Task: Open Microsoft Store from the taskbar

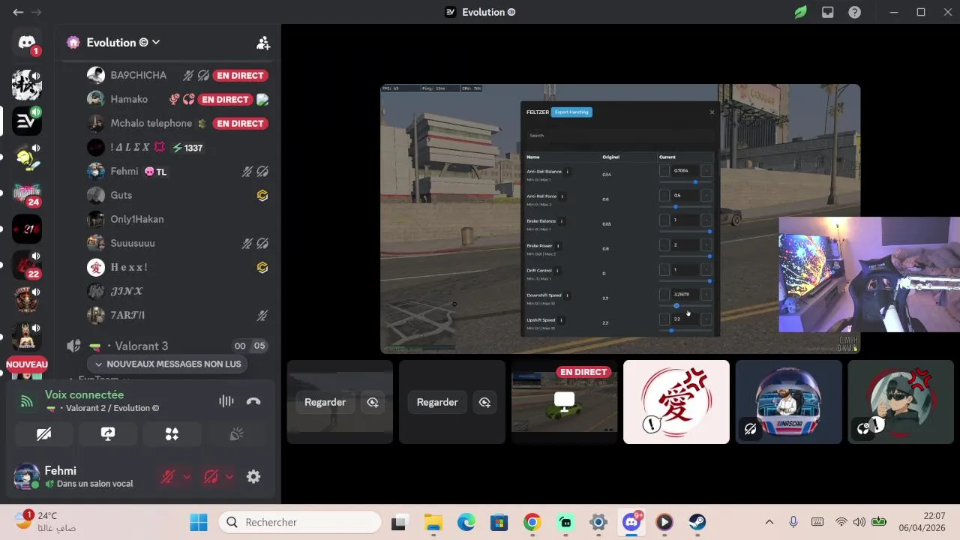Action: [x=499, y=522]
